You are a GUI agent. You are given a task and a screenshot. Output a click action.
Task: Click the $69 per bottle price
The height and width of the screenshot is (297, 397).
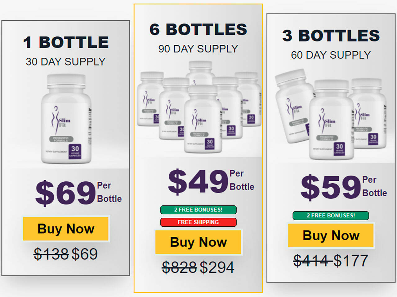click(66, 193)
